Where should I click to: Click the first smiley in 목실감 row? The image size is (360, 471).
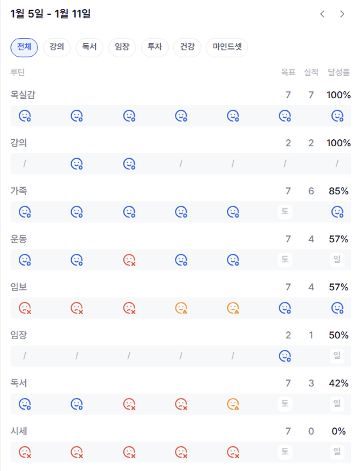pyautogui.click(x=25, y=116)
